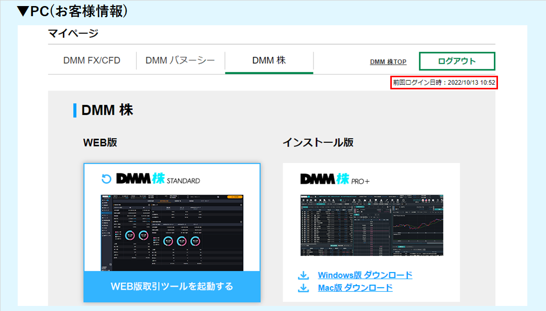This screenshot has width=546, height=311.
Task: Click the blue accent bar beside DMM 株 heading
Action: click(75, 110)
